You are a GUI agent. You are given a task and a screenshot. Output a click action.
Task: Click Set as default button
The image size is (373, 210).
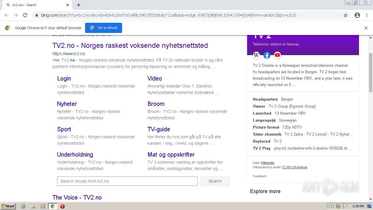click(x=103, y=28)
